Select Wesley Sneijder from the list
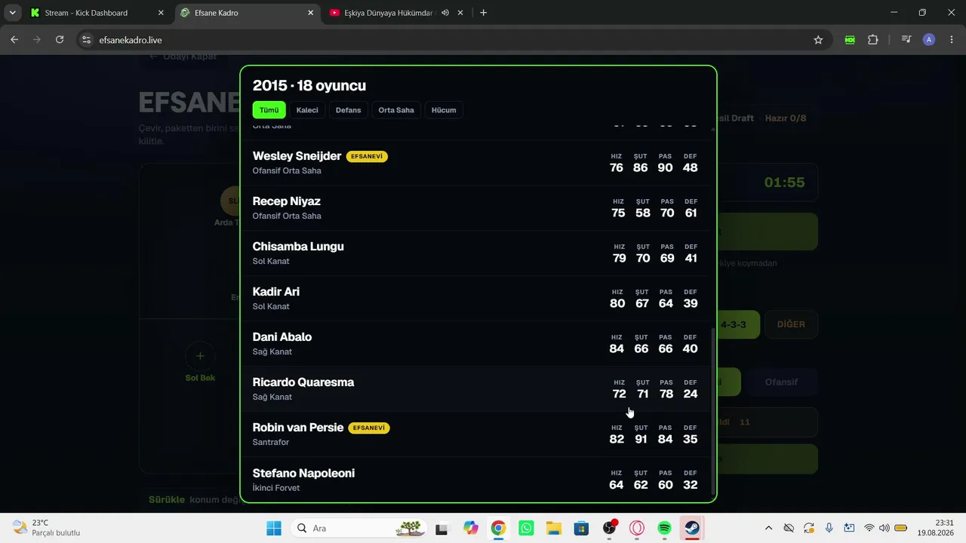This screenshot has width=966, height=543. 475,163
